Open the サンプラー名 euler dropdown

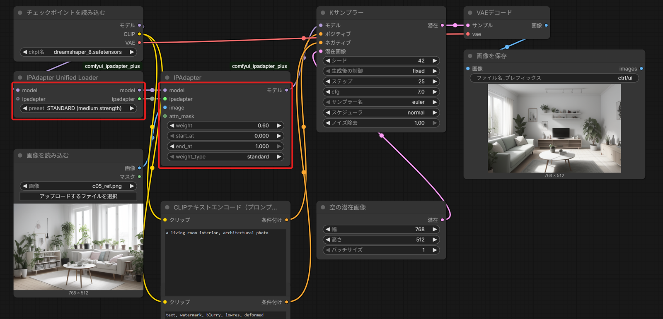[x=381, y=102]
